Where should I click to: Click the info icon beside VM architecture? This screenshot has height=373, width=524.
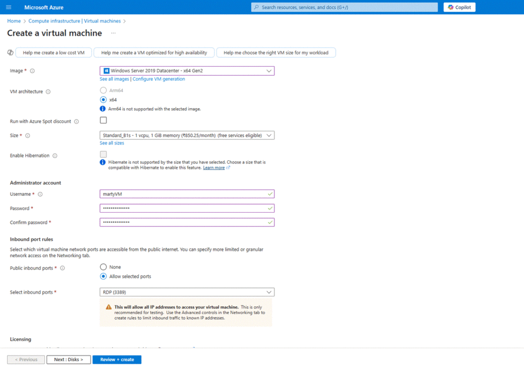tap(48, 92)
